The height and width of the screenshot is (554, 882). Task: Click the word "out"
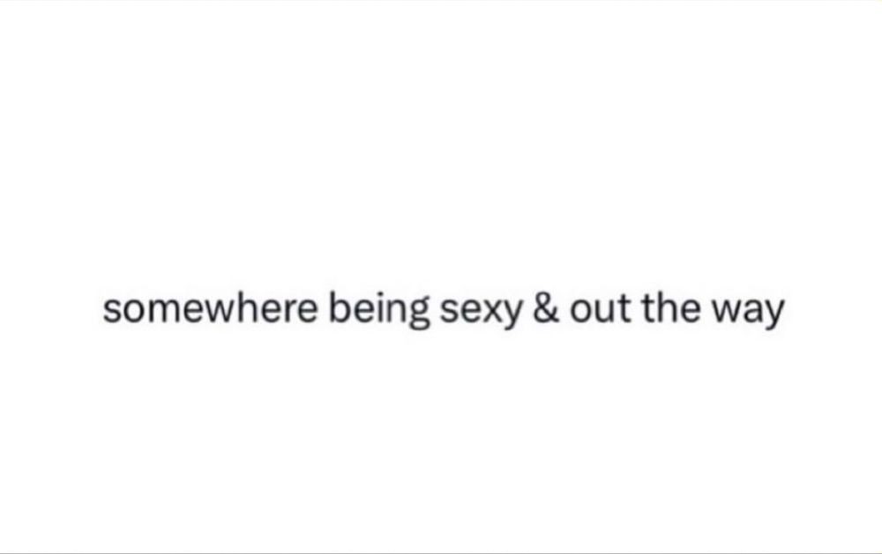pyautogui.click(x=601, y=309)
